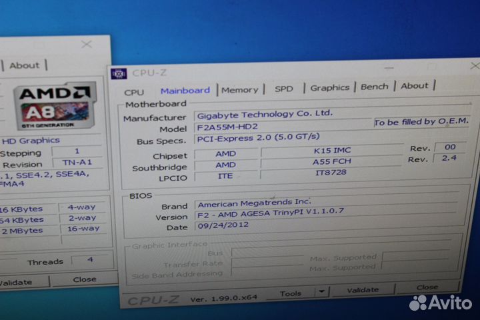The image size is (480, 320).
Task: Close the back CPU-Z window via X
Action: click(x=87, y=45)
